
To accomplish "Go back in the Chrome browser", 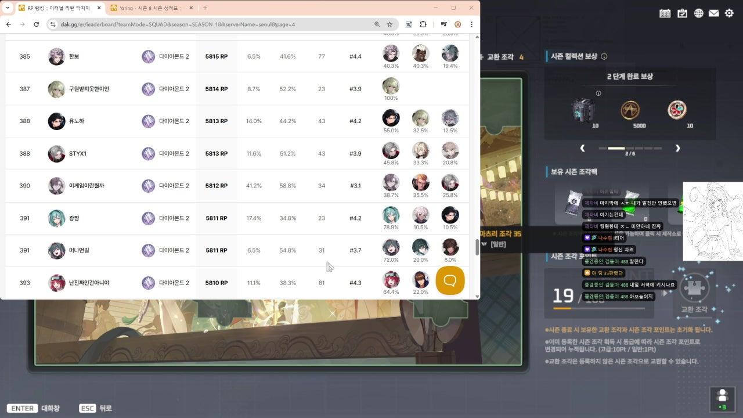I will (x=9, y=24).
